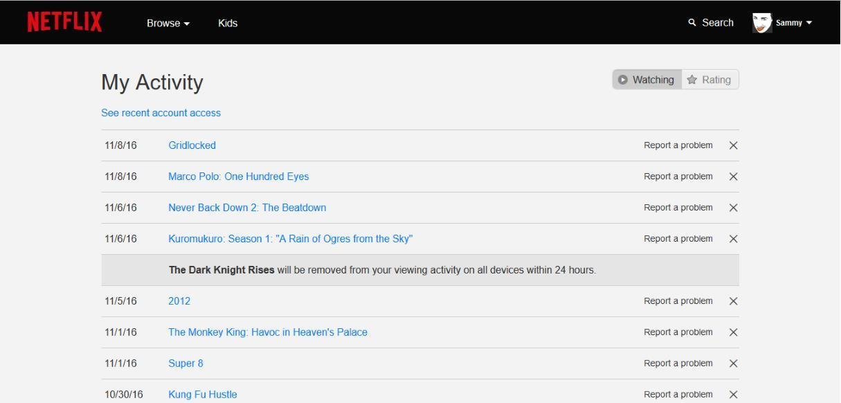
Task: Open the Super 8 title link
Action: click(186, 364)
